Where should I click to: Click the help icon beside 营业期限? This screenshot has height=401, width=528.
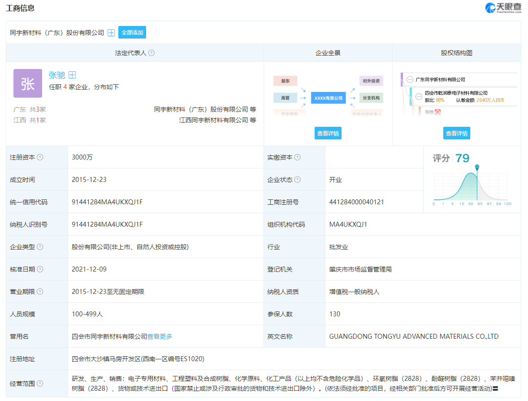point(40,292)
